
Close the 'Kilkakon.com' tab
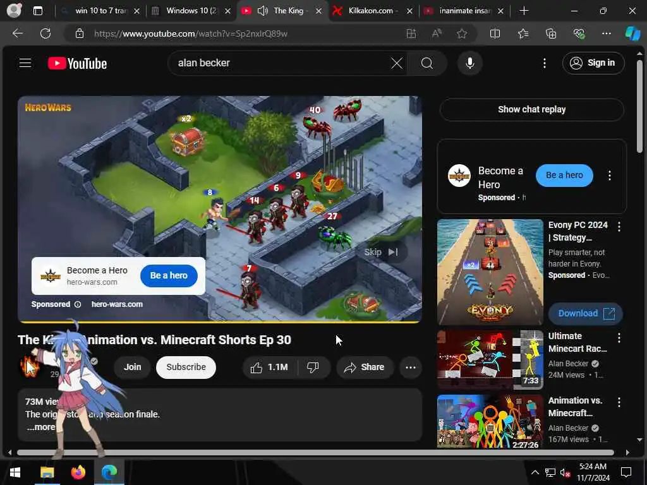click(x=409, y=11)
